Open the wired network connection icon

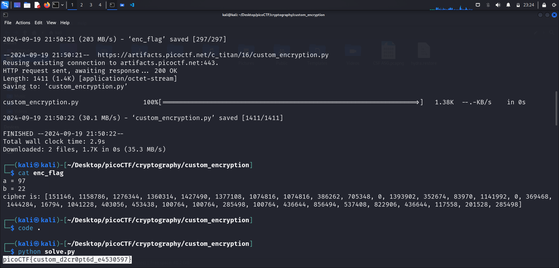[x=478, y=5]
